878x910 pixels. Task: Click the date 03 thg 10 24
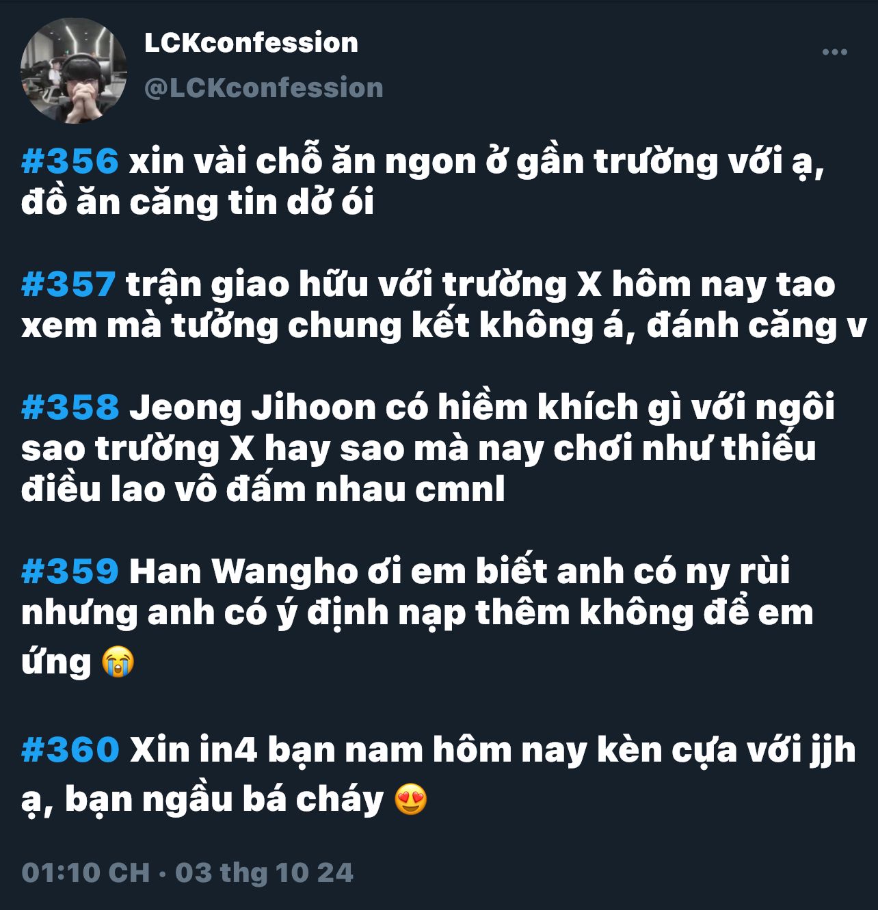265,873
